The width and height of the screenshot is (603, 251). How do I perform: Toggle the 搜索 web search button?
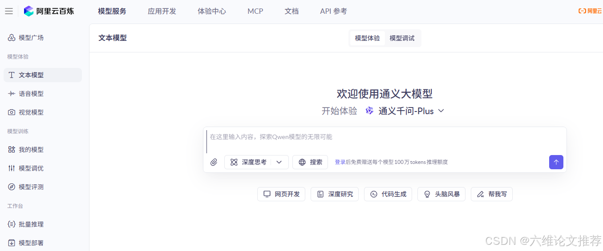coord(310,162)
